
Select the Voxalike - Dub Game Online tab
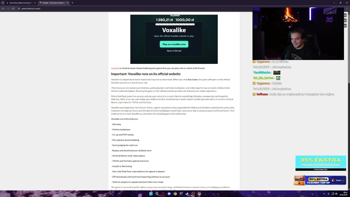(53, 3)
